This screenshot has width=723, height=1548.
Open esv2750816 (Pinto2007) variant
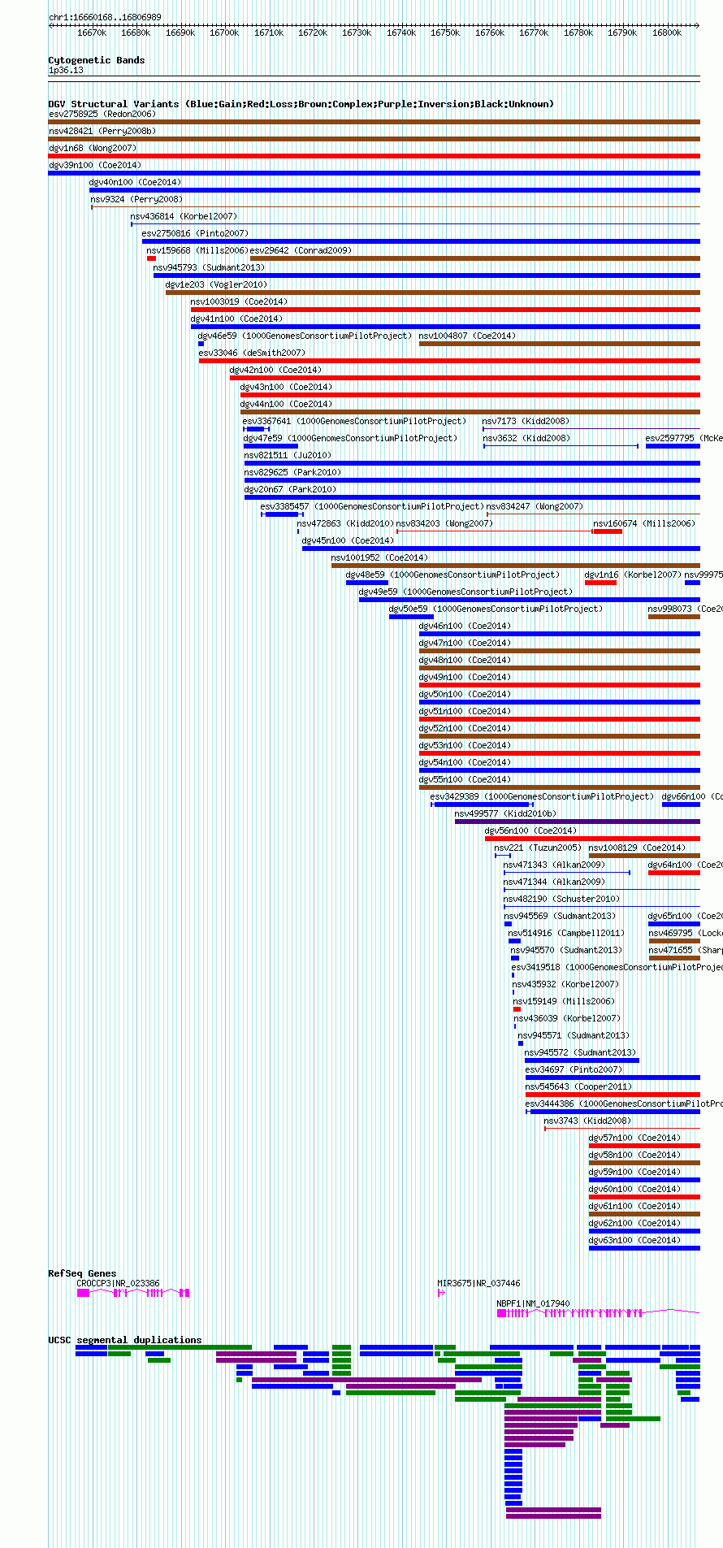[x=195, y=233]
